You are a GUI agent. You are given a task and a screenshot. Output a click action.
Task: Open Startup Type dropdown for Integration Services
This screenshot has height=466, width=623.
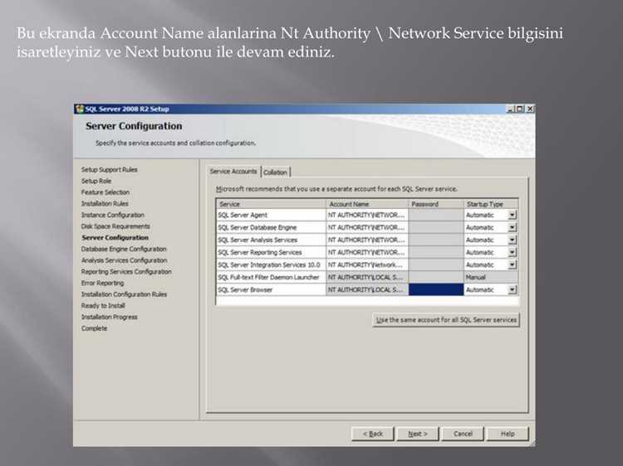513,265
